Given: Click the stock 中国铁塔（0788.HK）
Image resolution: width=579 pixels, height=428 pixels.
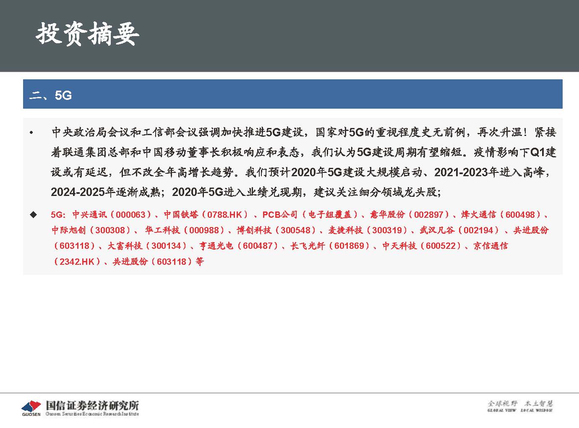Looking at the screenshot, I should pyautogui.click(x=206, y=214).
